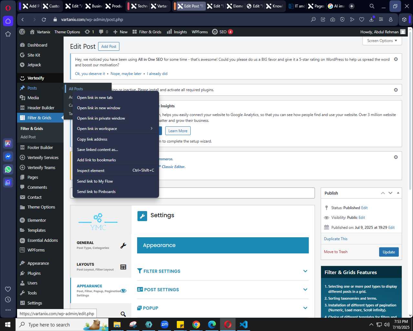Viewport: 413px width, 331px height.
Task: Search tabs with magnifier icon
Action: pyautogui.click(x=372, y=6)
